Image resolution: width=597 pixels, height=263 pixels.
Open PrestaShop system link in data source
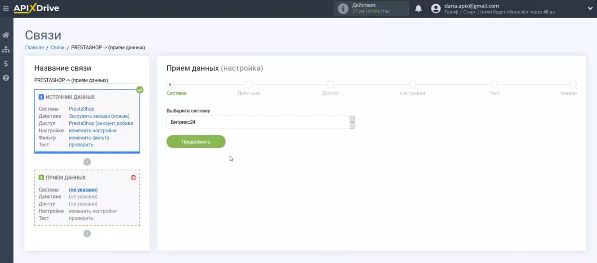[81, 109]
